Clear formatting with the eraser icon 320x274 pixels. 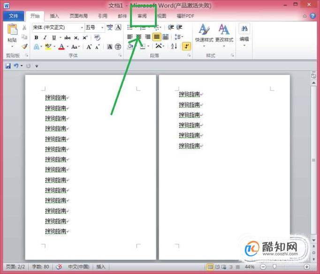97,38
